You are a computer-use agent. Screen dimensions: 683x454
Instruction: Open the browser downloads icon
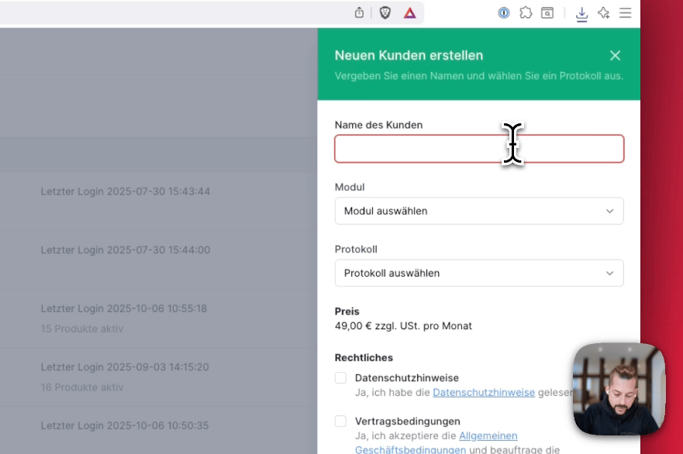pyautogui.click(x=582, y=13)
